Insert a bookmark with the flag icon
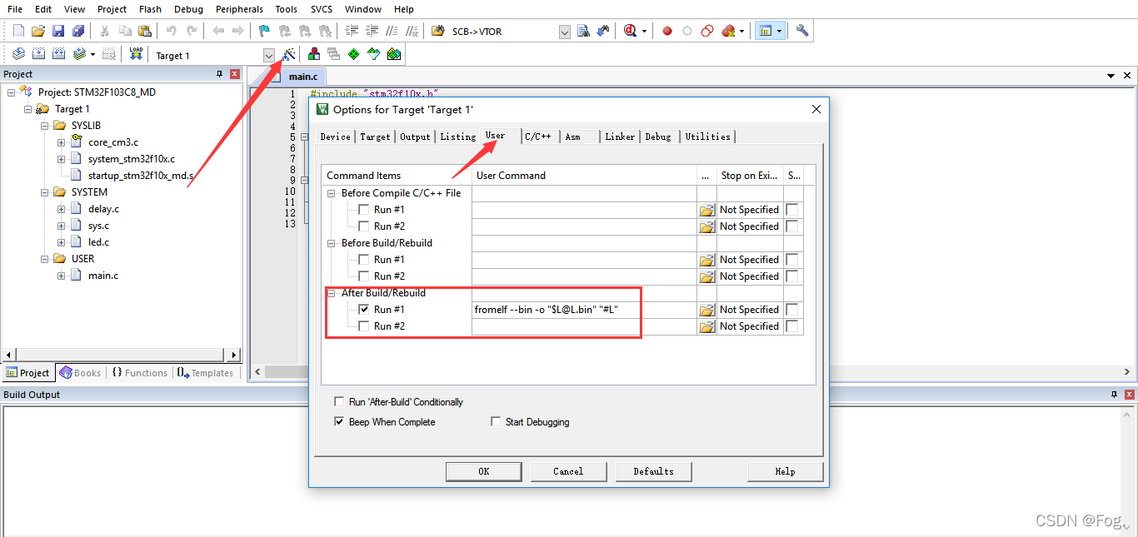This screenshot has width=1138, height=537. pyautogui.click(x=264, y=31)
